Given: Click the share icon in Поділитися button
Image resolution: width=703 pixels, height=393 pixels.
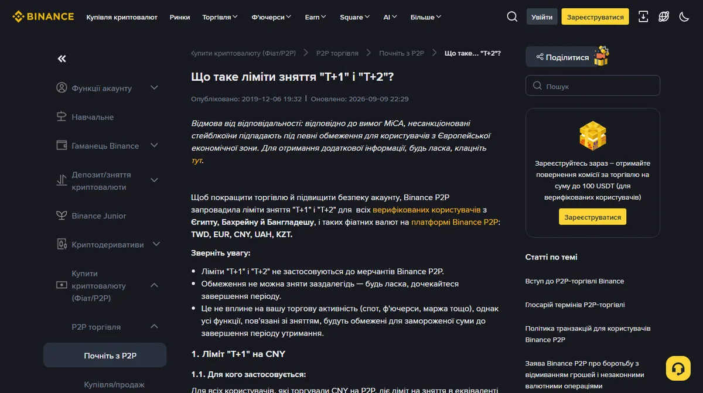Looking at the screenshot, I should [x=538, y=57].
